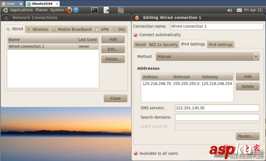The height and width of the screenshot is (161, 266).
Task: Open the text editor launcher icon
Action: [106, 10]
